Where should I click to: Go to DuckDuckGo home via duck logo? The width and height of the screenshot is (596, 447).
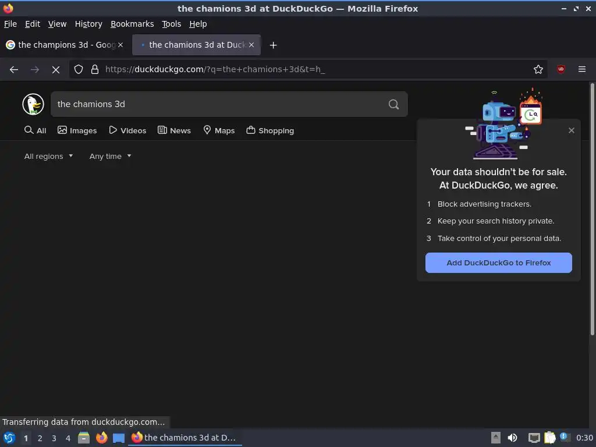(x=33, y=104)
